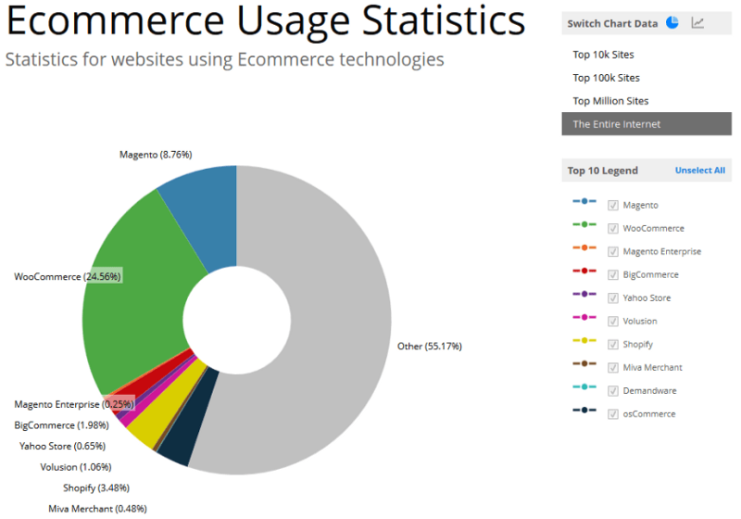Uncheck the Miva Merchant checkbox
This screenshot has width=741, height=519.
click(x=612, y=367)
